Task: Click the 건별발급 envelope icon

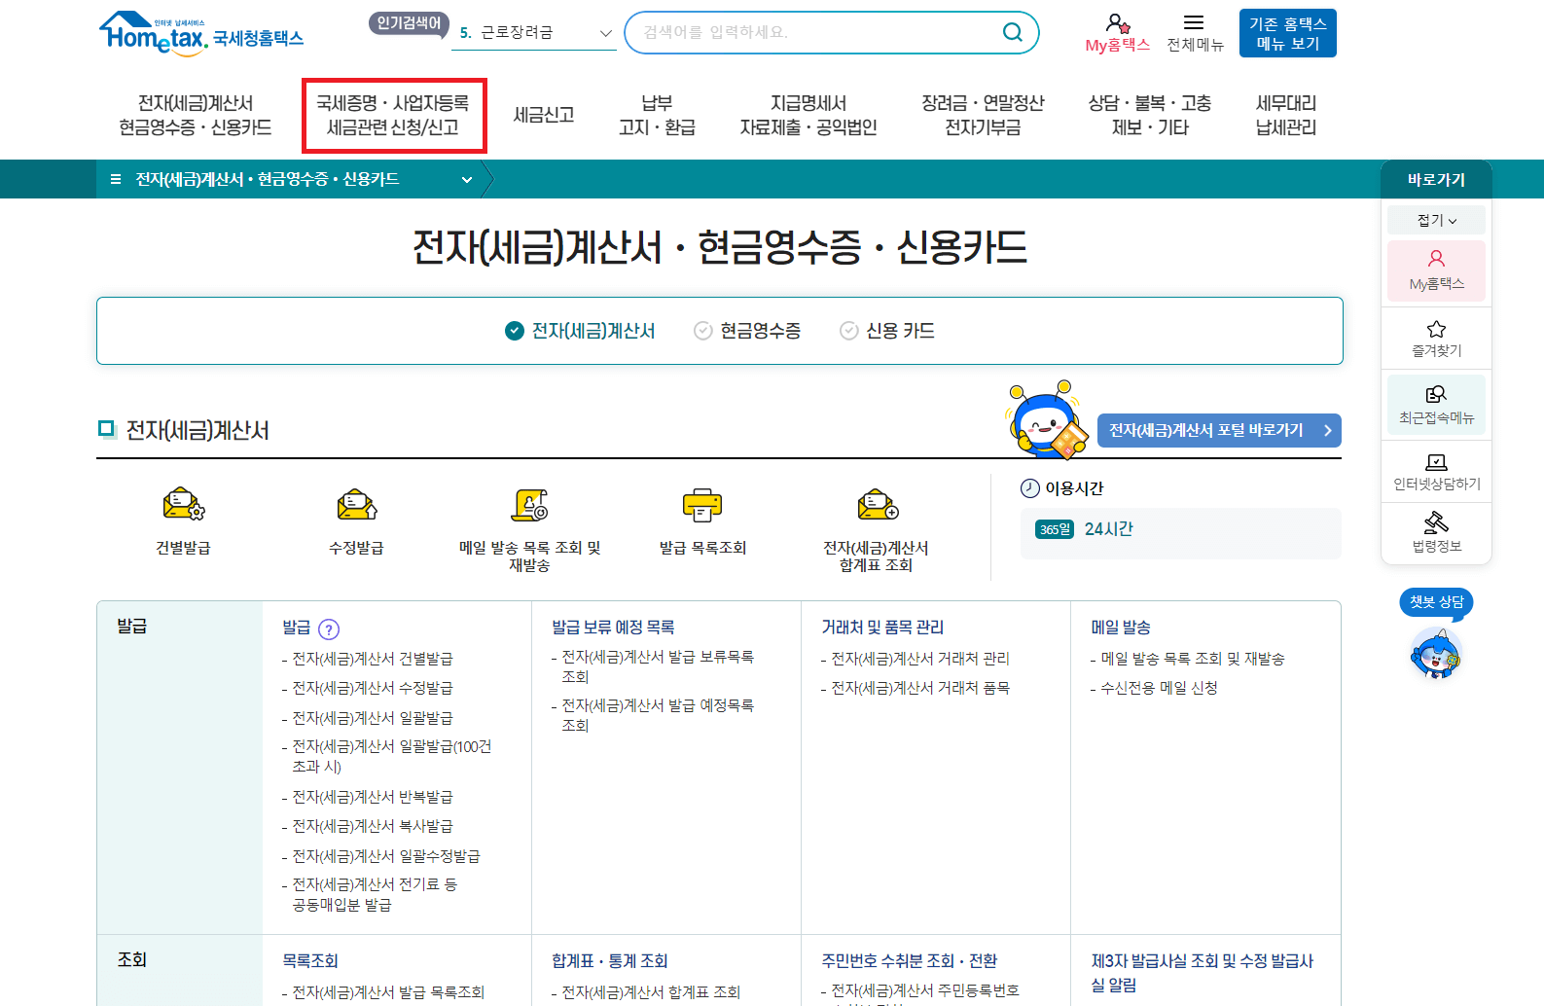Action: tap(183, 505)
